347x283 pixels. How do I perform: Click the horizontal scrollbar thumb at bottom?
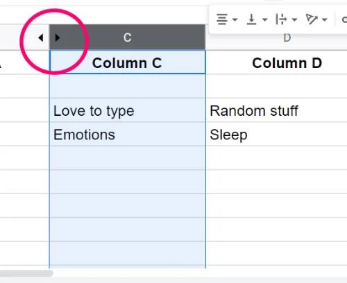(x=26, y=273)
